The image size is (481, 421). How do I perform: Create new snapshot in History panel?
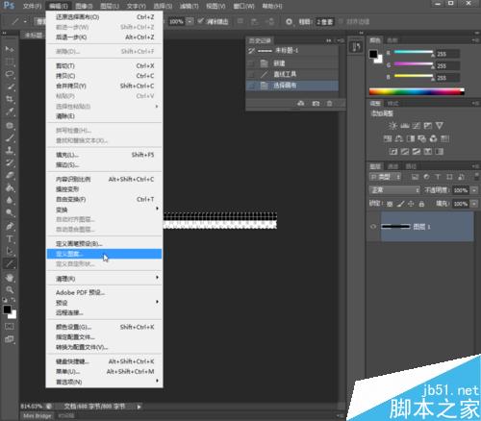pos(316,104)
